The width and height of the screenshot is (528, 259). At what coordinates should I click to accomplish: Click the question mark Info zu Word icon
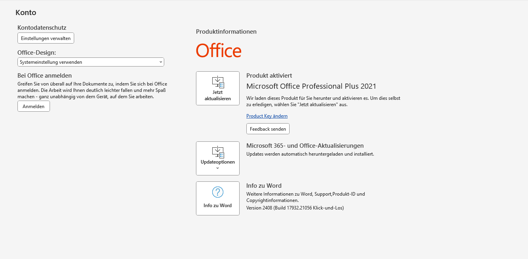point(218,192)
